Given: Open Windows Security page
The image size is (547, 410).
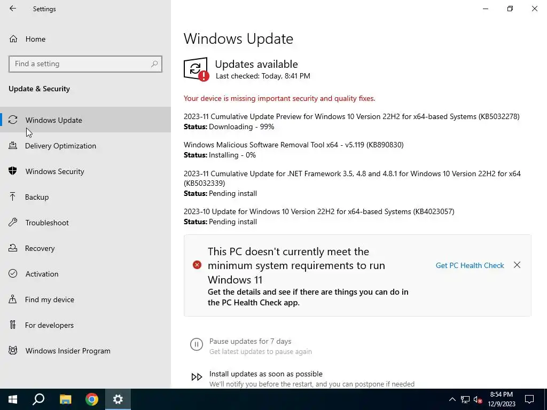Looking at the screenshot, I should coord(85,171).
